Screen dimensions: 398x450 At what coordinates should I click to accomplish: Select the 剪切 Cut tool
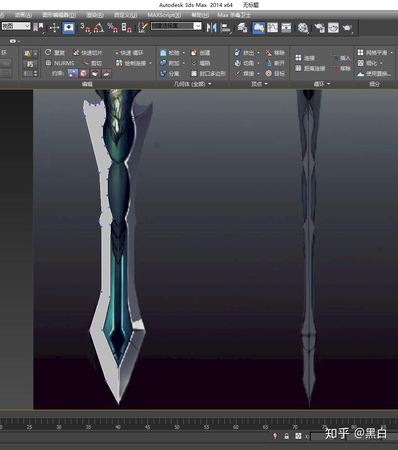(x=92, y=63)
